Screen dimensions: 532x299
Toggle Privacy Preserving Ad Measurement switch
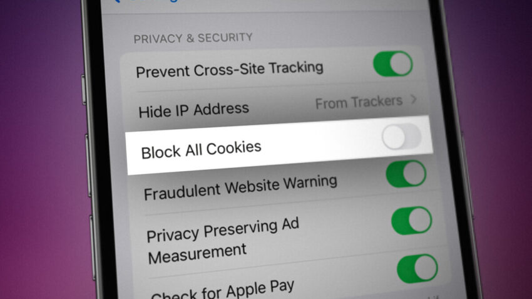pos(412,221)
